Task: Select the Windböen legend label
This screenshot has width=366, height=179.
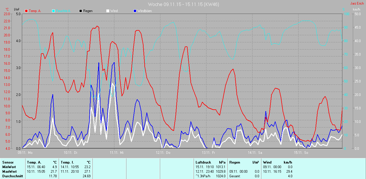Action: pyautogui.click(x=145, y=11)
